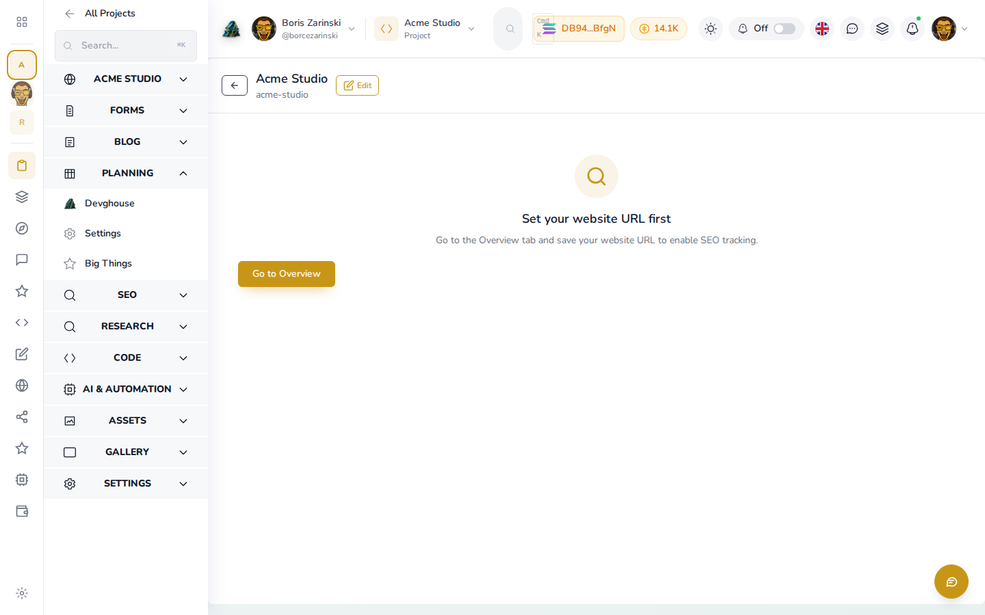
Task: Click the back arrow button near title
Action: (235, 85)
